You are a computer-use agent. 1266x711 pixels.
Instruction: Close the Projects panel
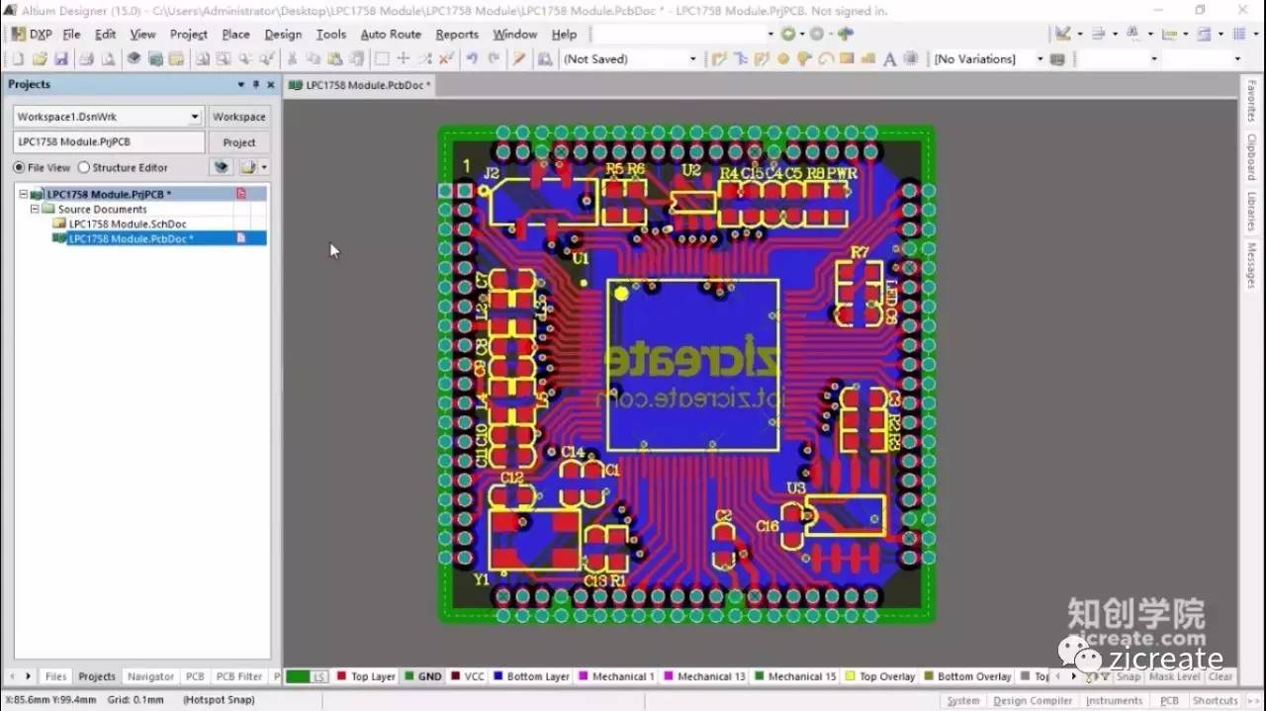(x=271, y=85)
